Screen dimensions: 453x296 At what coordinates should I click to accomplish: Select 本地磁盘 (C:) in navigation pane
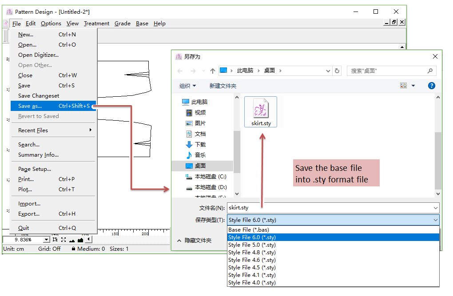pyautogui.click(x=210, y=177)
